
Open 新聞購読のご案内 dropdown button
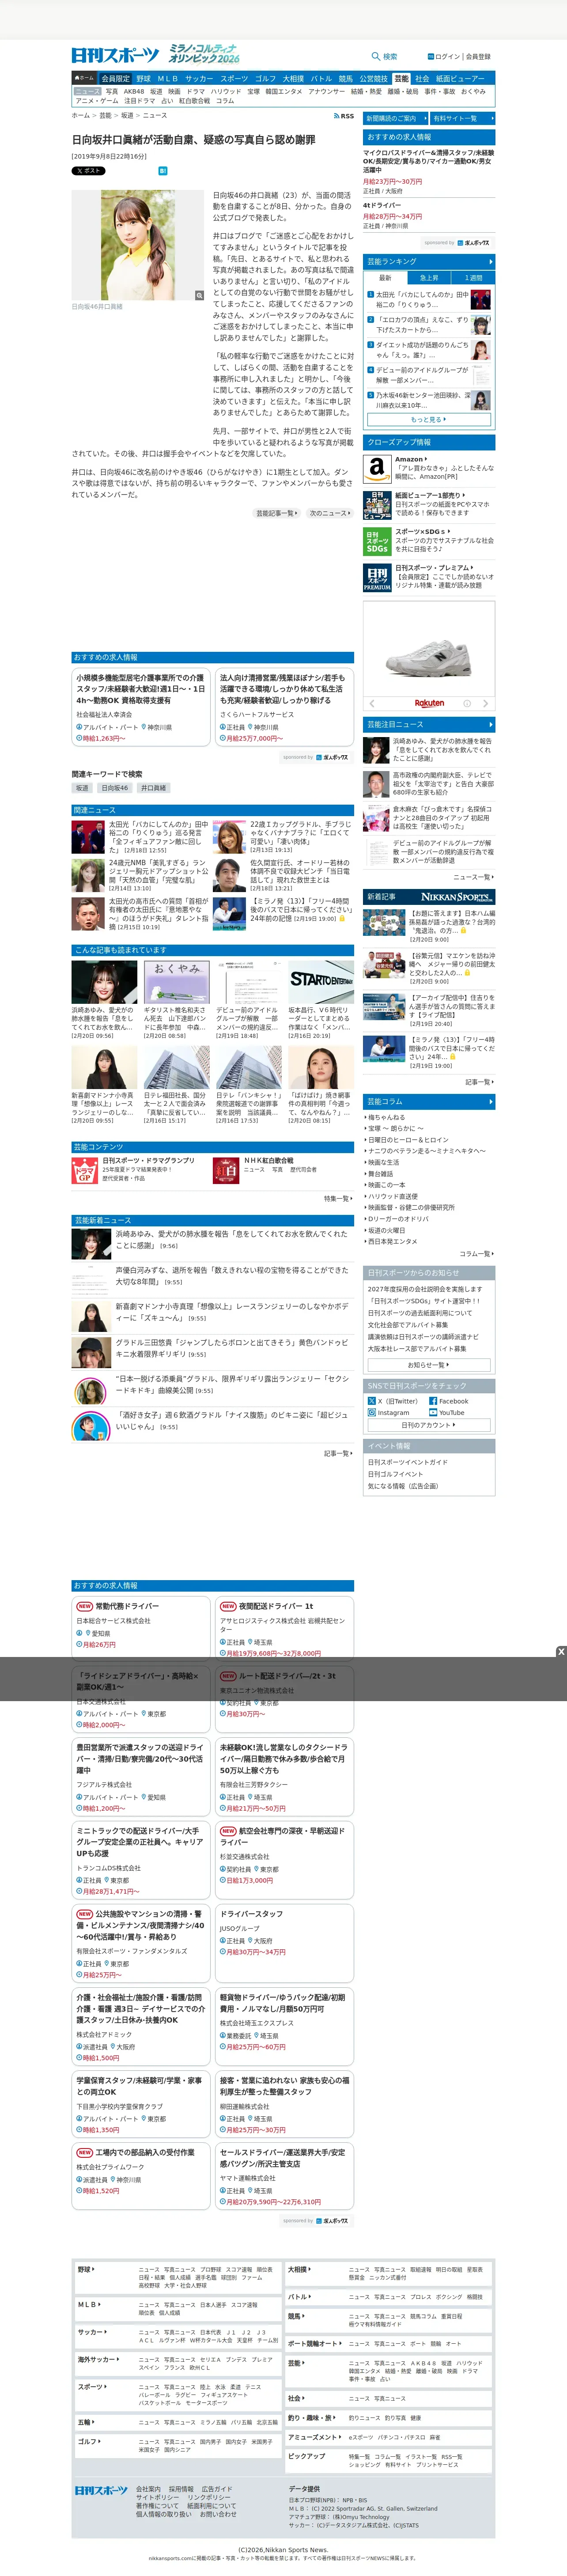point(394,118)
